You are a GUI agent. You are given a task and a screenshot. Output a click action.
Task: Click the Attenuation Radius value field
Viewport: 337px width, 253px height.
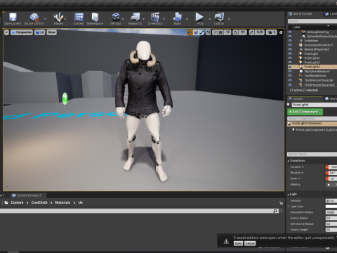click(331, 212)
